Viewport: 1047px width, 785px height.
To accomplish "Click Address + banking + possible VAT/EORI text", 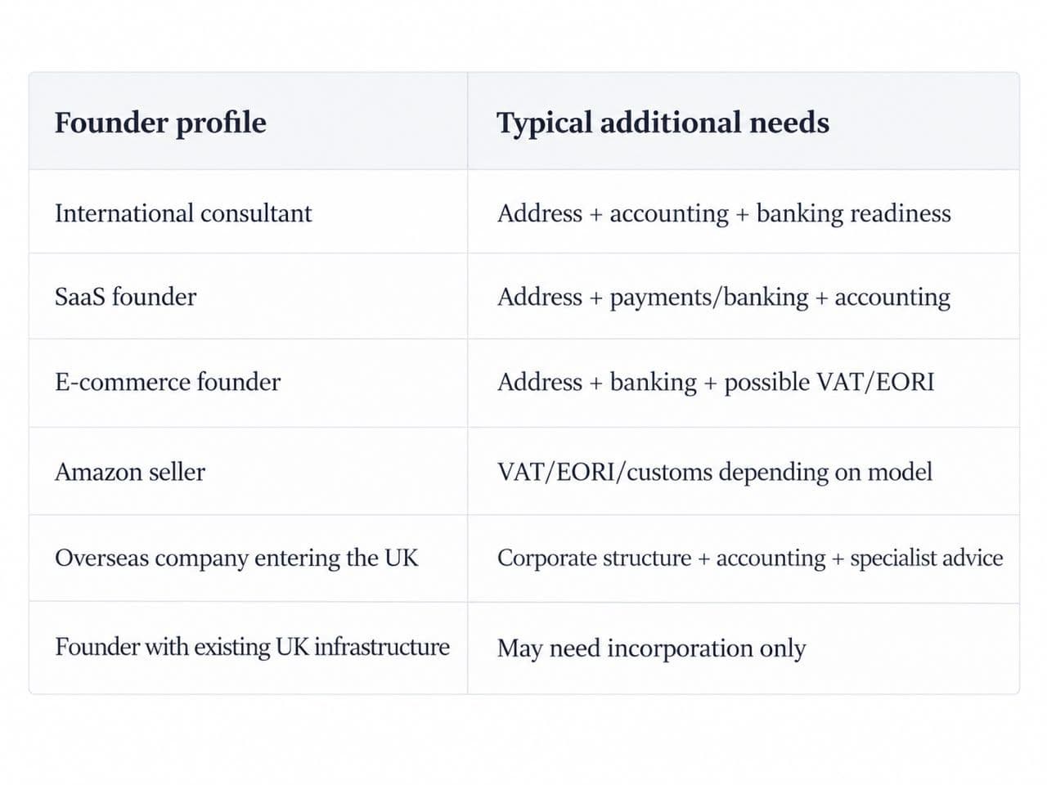I will point(716,382).
